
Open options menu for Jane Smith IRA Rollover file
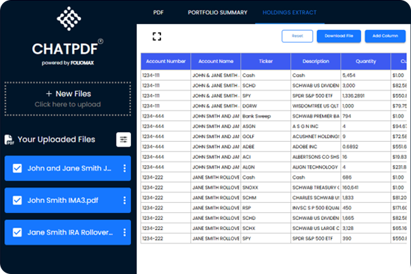point(125,232)
